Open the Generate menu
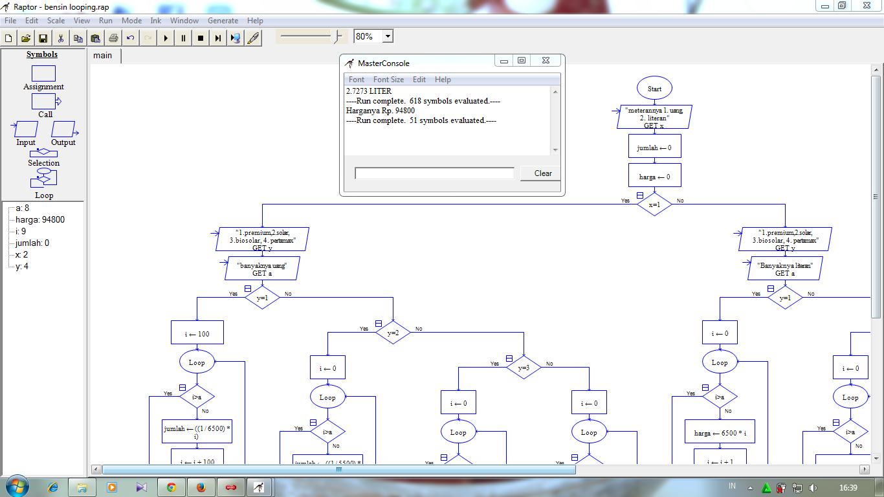Image resolution: width=884 pixels, height=497 pixels. tap(223, 21)
